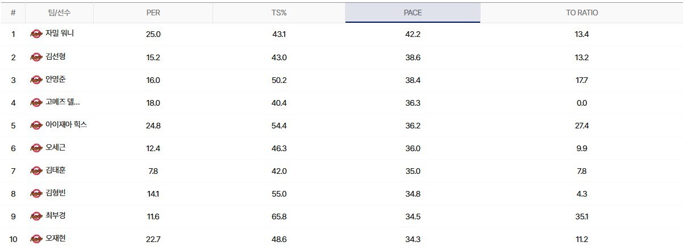This screenshot has height=250, width=683.
Task: Click team logo beside 최부경
Action: point(36,216)
